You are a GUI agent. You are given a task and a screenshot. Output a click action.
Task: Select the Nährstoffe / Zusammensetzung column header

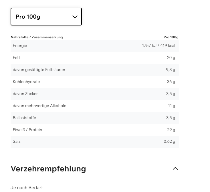tap(37, 37)
